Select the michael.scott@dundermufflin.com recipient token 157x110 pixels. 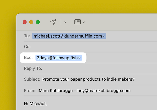point(68,36)
